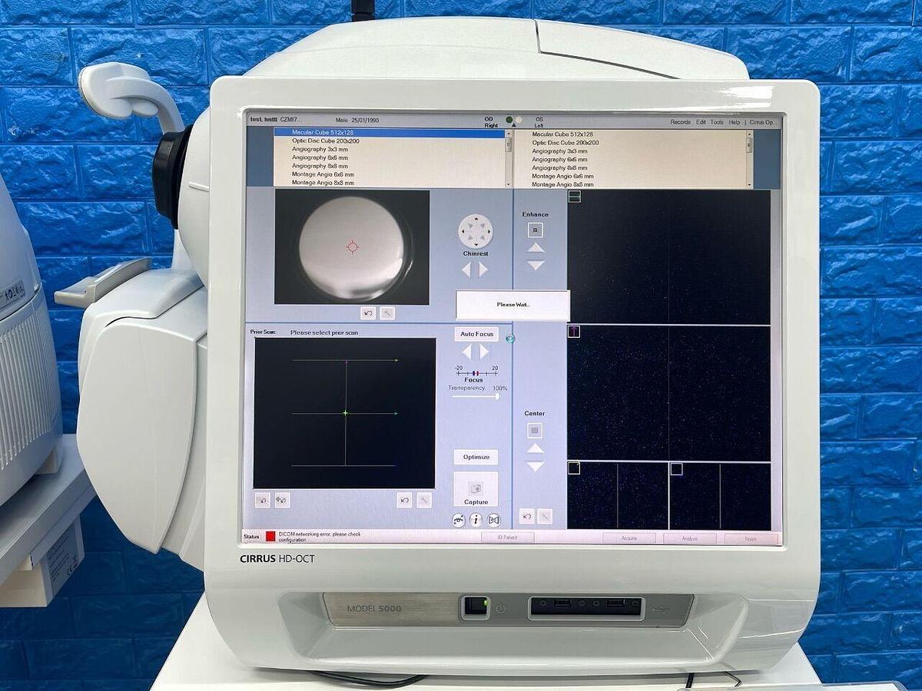
Task: Click the OS scan list scroll-down arrow
Action: [x=750, y=185]
